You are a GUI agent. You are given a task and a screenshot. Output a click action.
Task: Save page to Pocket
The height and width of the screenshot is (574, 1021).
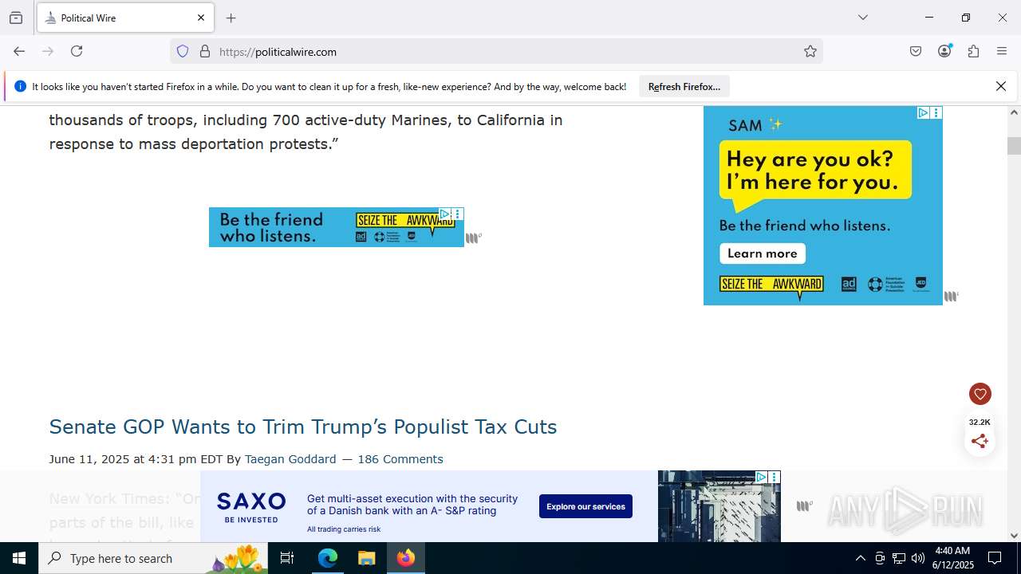coord(916,51)
